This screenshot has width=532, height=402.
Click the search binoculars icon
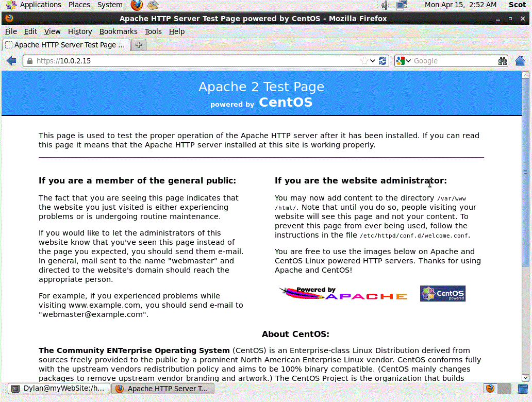[503, 61]
